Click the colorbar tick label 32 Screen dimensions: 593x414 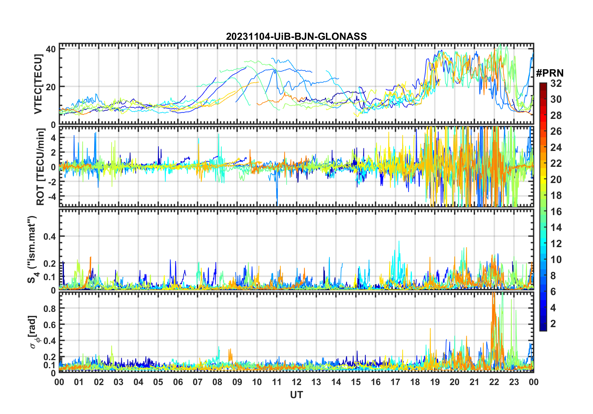click(556, 83)
